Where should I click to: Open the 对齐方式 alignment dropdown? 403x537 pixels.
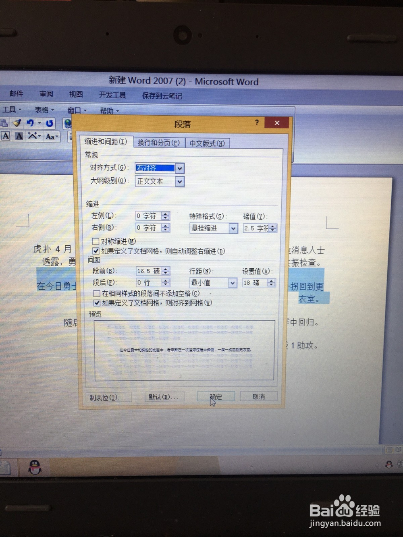pyautogui.click(x=180, y=168)
